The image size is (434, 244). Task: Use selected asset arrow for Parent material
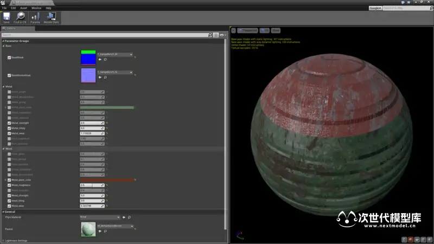coord(99,230)
